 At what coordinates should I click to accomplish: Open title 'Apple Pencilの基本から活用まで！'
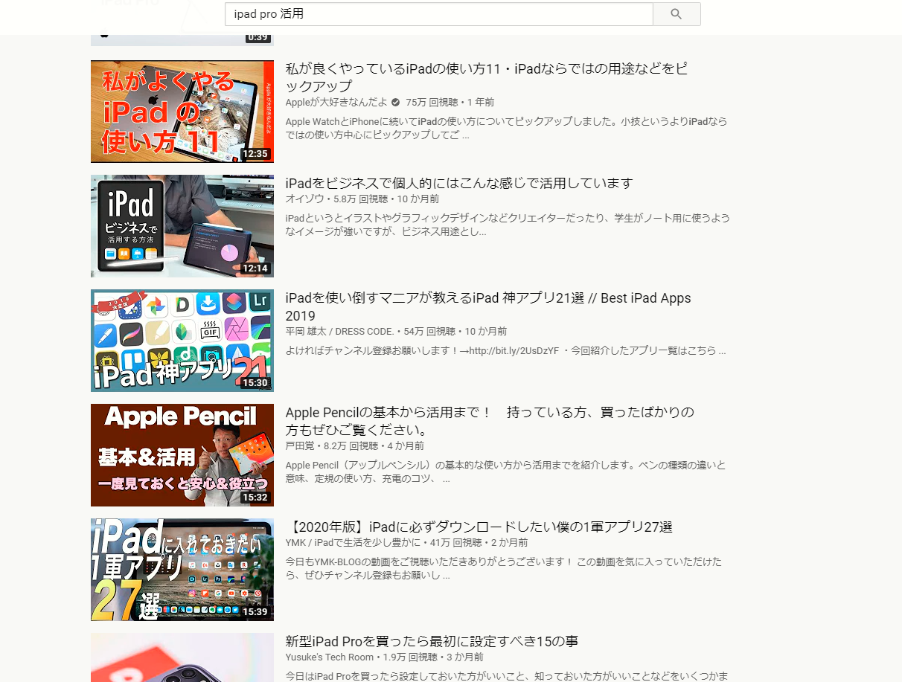pos(490,421)
